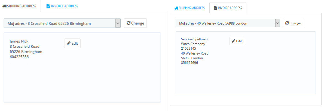Click the arrow of the London address selector
This screenshot has width=324, height=111.
[x=277, y=23]
